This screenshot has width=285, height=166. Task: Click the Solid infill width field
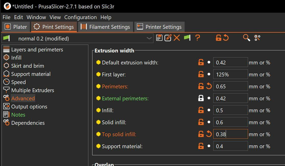(x=230, y=122)
